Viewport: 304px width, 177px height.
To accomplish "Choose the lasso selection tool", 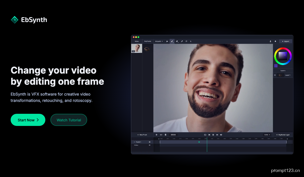I will point(186,41).
